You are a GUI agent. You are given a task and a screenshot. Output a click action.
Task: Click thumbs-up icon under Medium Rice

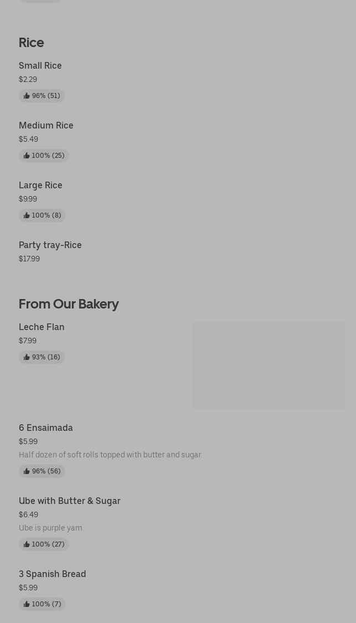pos(27,156)
